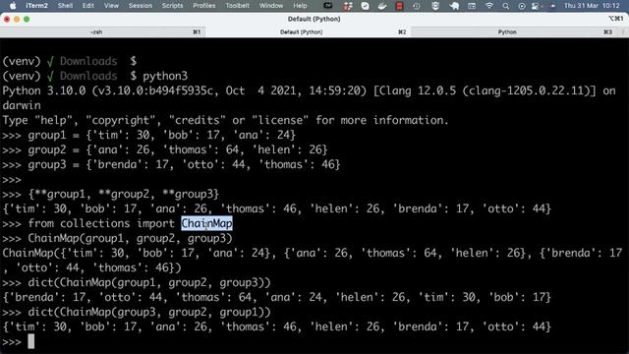Click the 'Python 3.10.0' version line
The width and height of the screenshot is (629, 354).
click(309, 90)
